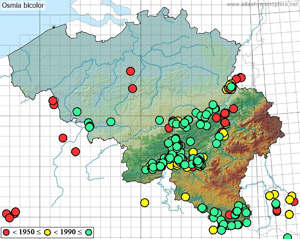Click the red legend circle before 1950
The image size is (300, 239).
6,232
